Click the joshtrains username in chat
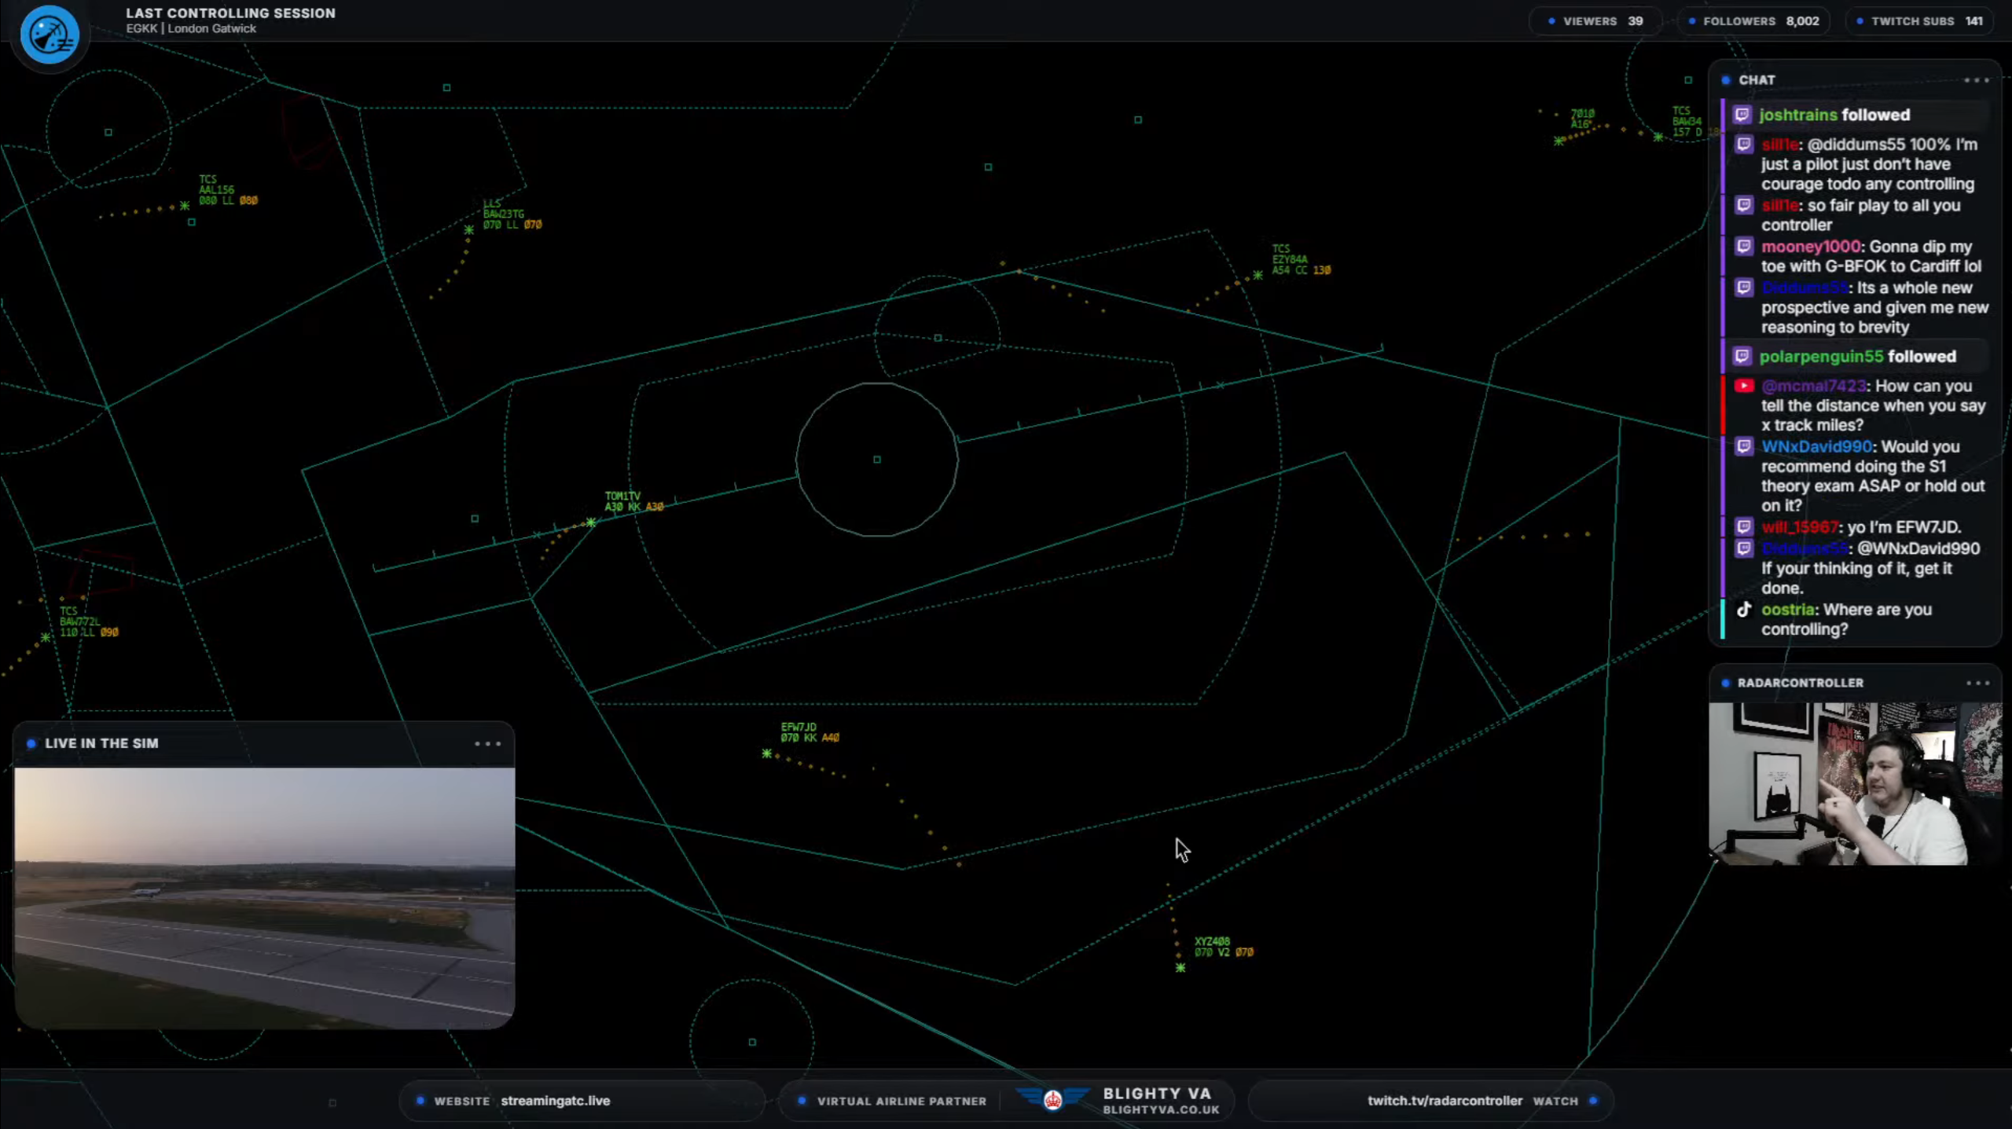The image size is (2012, 1129). 1797,115
